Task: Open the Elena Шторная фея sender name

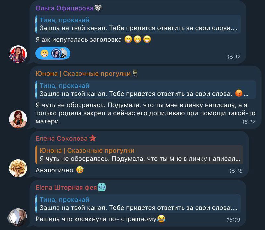Action: pos(66,187)
